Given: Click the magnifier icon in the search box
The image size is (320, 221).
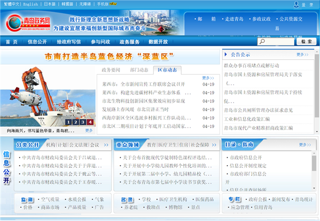Looking at the screenshot, I should [262, 41].
